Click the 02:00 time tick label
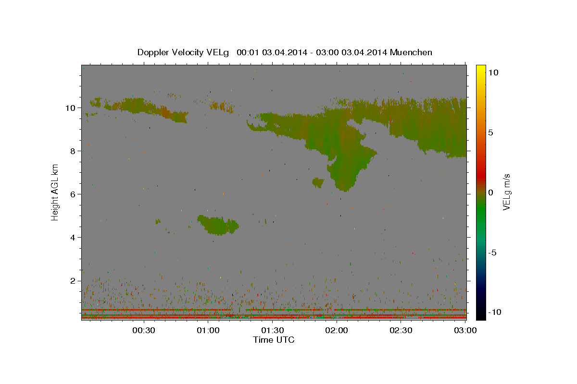The image size is (577, 384). click(337, 331)
